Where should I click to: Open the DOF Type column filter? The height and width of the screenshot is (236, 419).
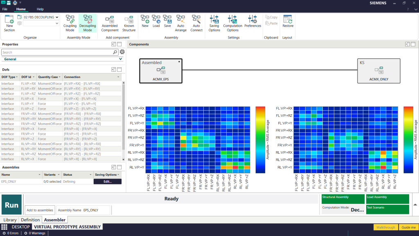(17, 77)
